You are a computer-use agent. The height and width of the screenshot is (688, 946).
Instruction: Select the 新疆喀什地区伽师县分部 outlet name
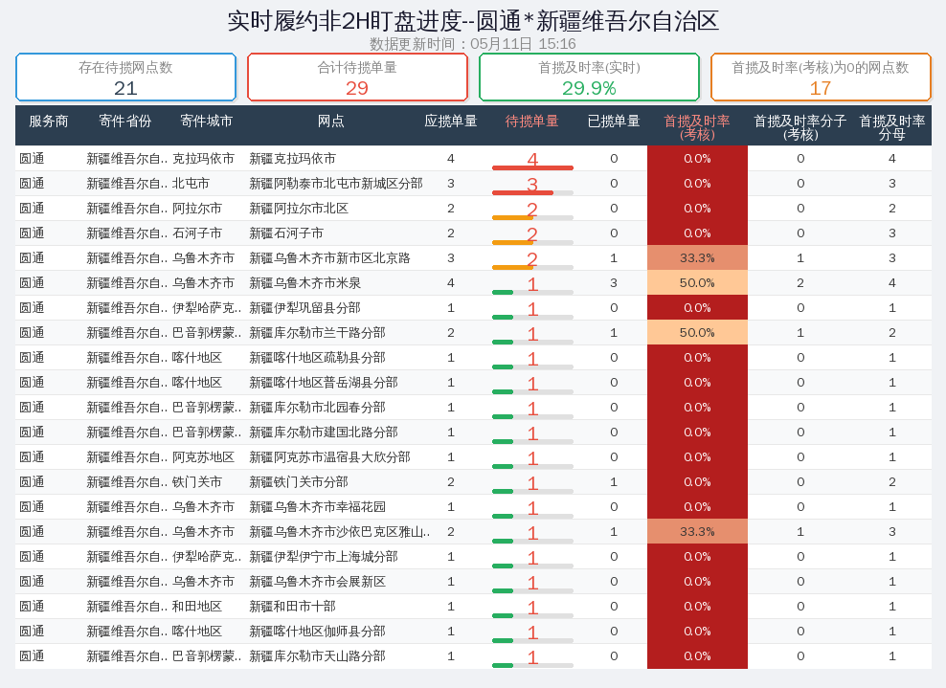(317, 632)
